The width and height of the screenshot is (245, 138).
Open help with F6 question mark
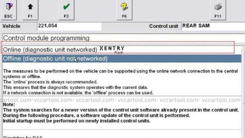coord(124,10)
